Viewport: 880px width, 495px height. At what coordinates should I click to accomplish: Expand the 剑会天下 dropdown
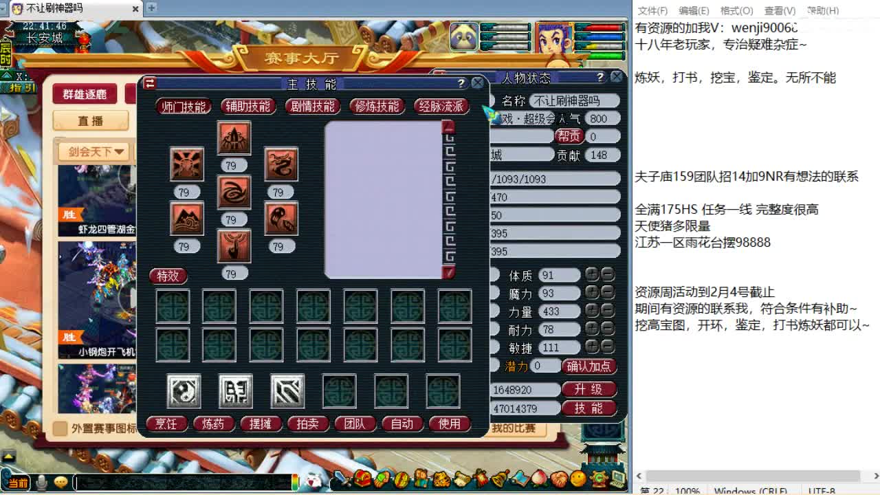click(95, 151)
